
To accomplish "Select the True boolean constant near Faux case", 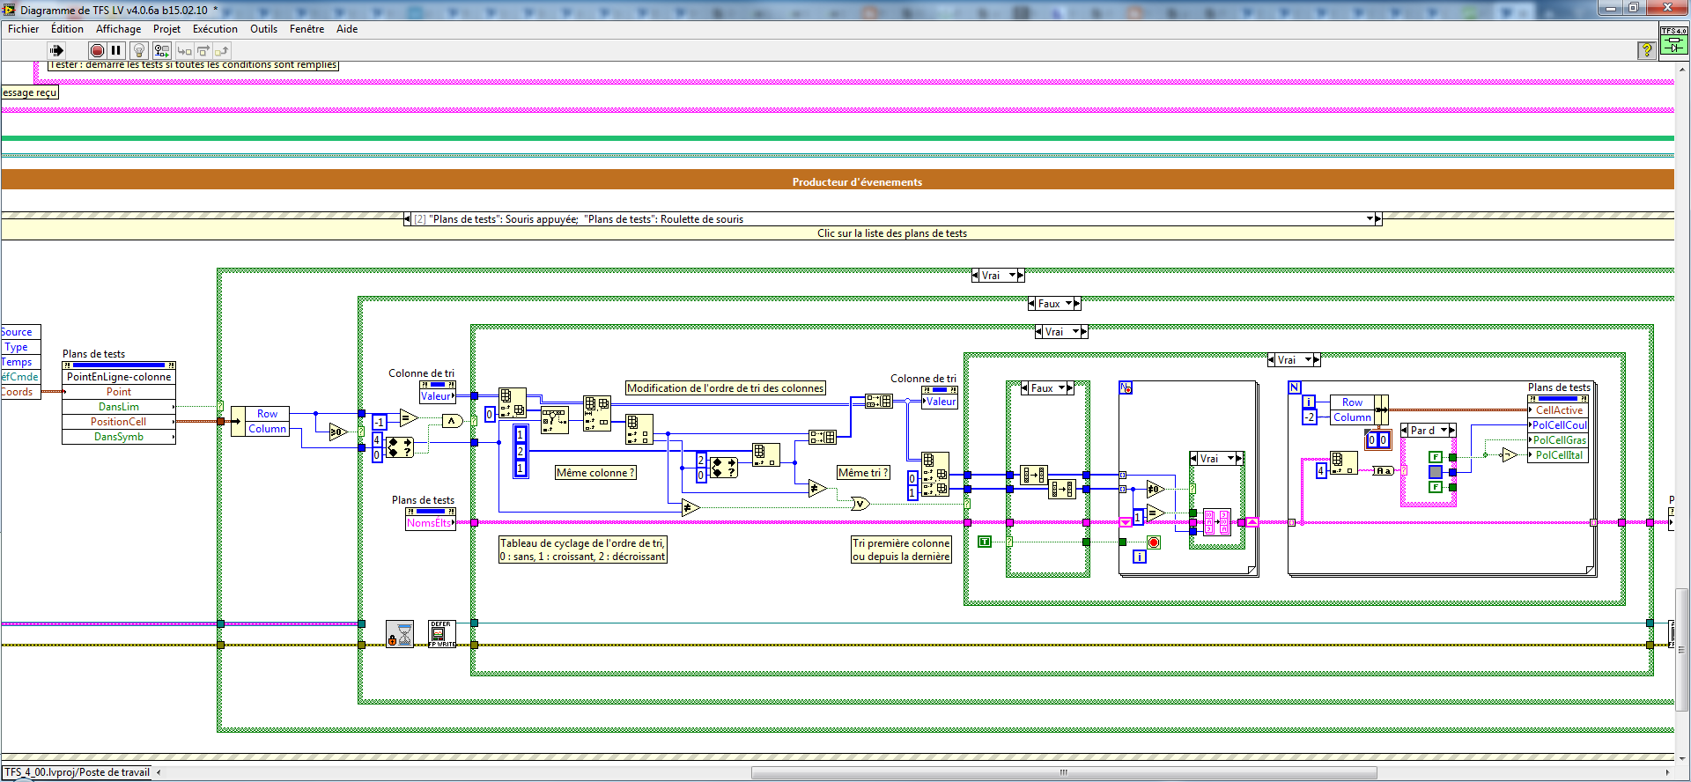I will pos(985,542).
